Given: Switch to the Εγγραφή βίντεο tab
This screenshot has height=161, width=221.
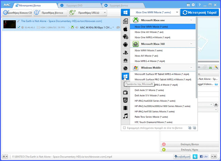Looking at the screenshot, I should coord(123,6).
